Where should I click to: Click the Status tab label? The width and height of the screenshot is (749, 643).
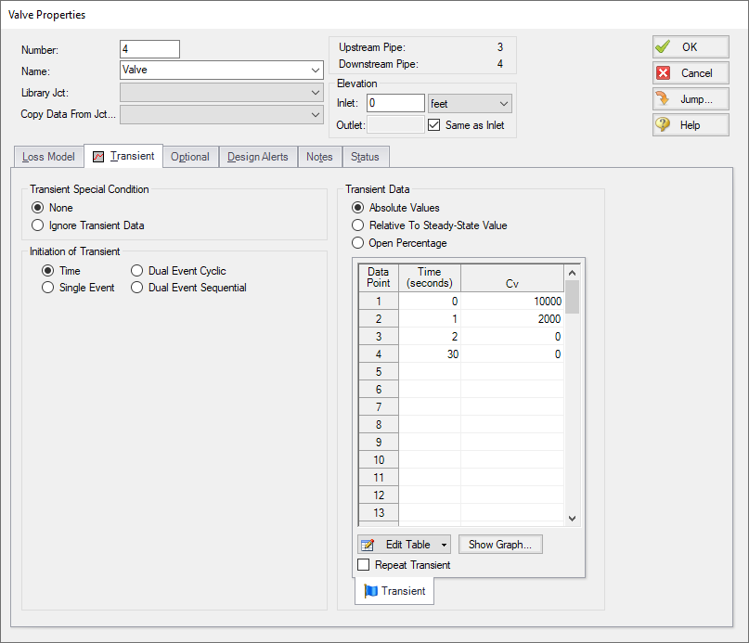365,156
